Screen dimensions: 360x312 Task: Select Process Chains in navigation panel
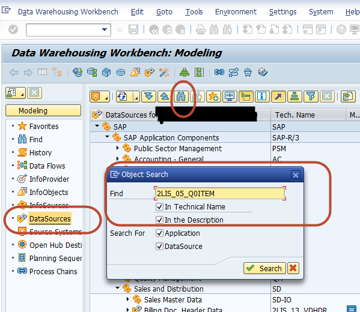pyautogui.click(x=53, y=271)
